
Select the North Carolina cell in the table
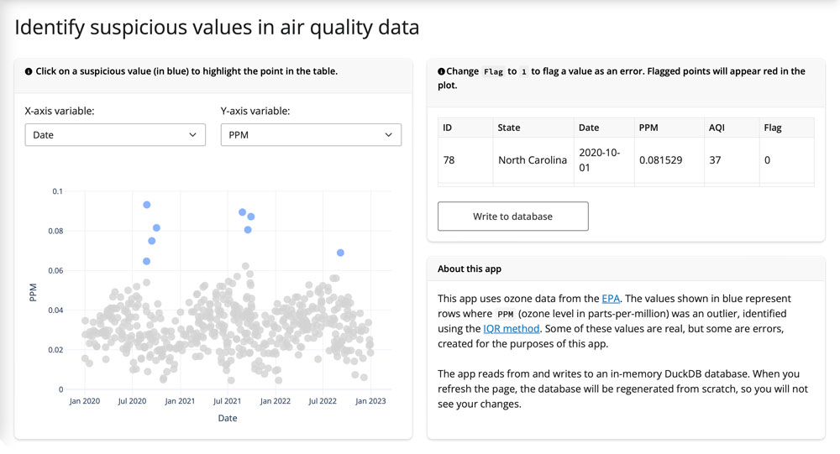click(532, 160)
